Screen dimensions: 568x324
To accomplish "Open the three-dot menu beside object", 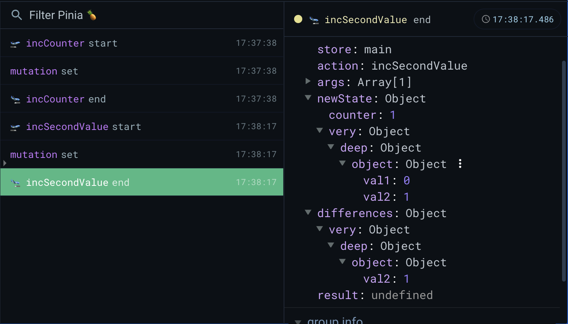I will tap(460, 163).
